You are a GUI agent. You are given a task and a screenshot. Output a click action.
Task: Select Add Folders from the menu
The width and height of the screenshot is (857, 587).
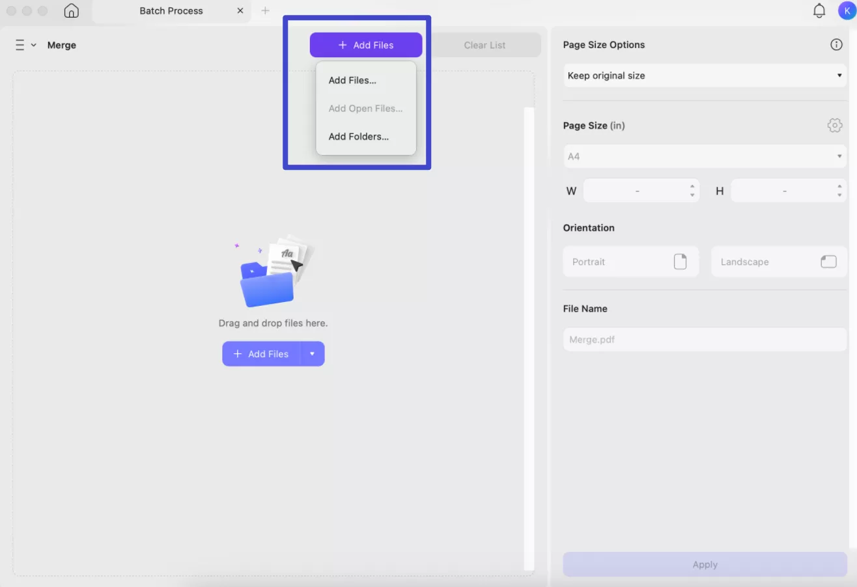[358, 136]
